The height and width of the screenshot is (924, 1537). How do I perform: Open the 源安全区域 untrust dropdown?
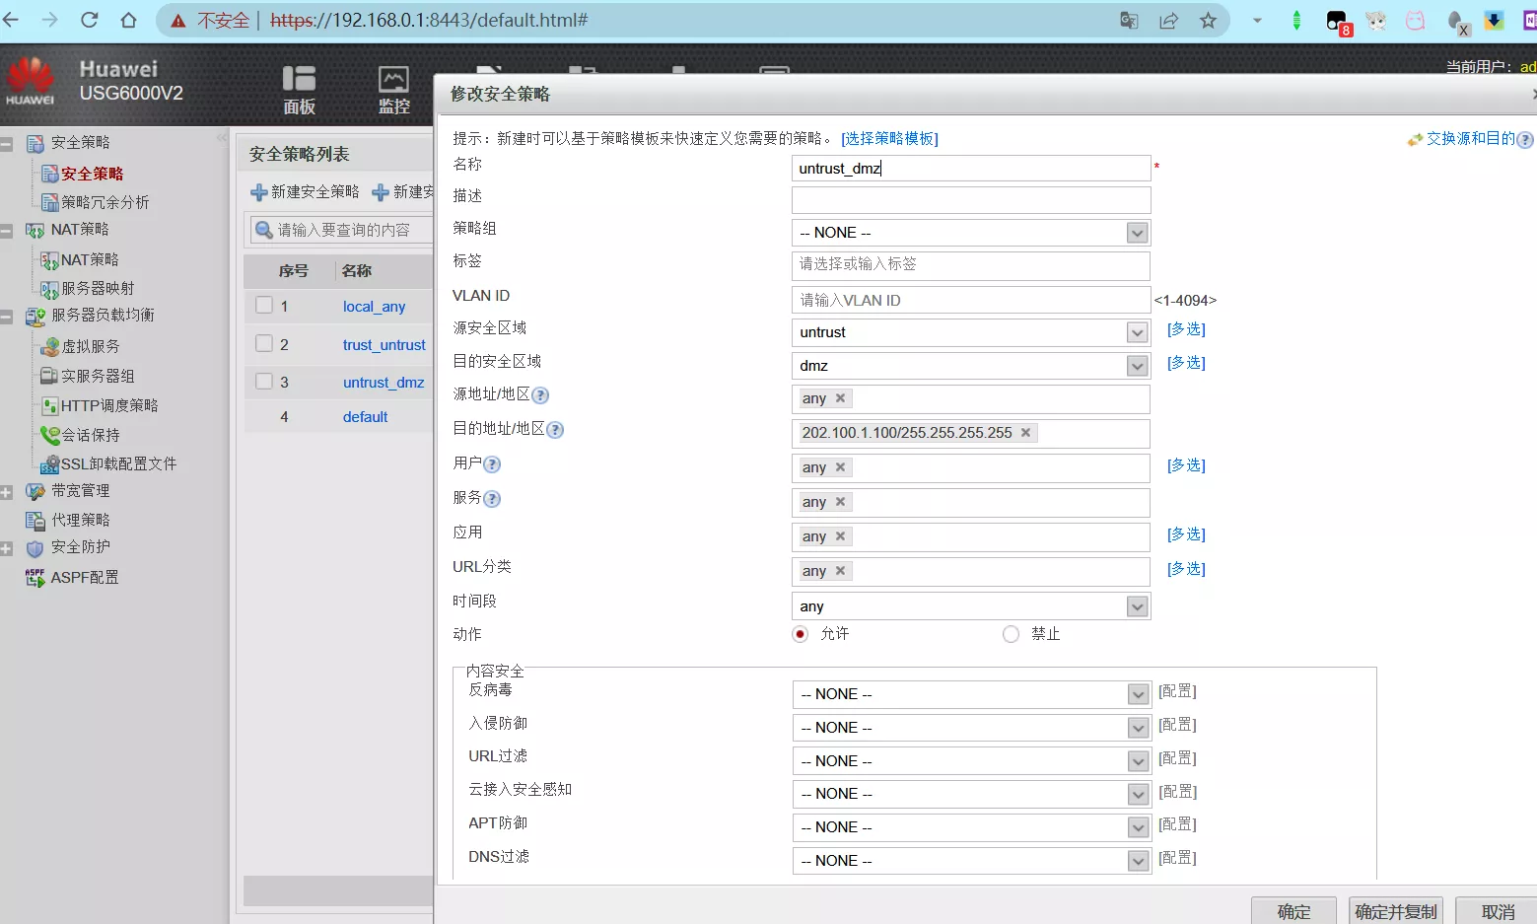1138,333
